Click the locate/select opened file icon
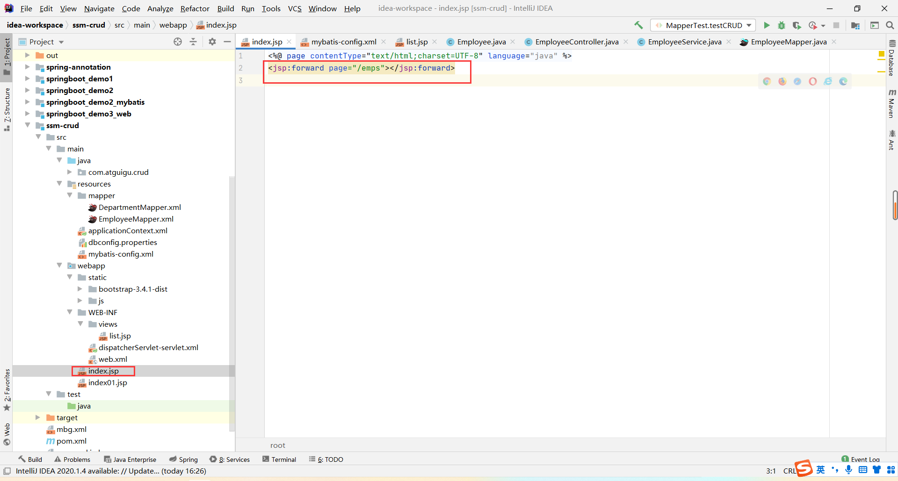This screenshot has height=481, width=898. point(178,42)
